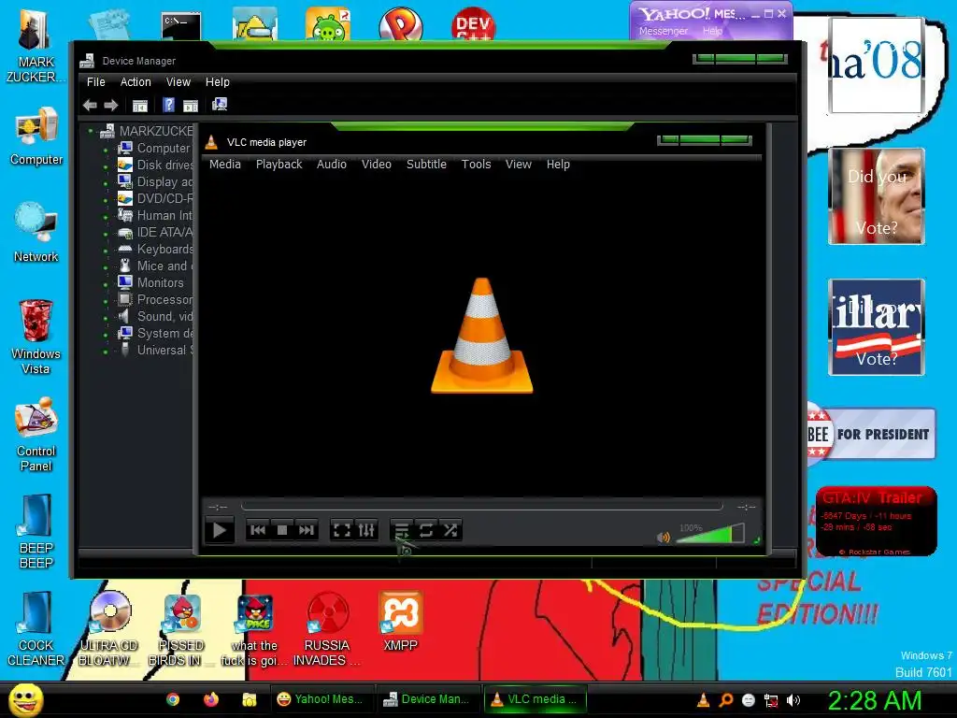Viewport: 957px width, 718px height.
Task: Toggle loop mode in VLC
Action: coord(426,530)
